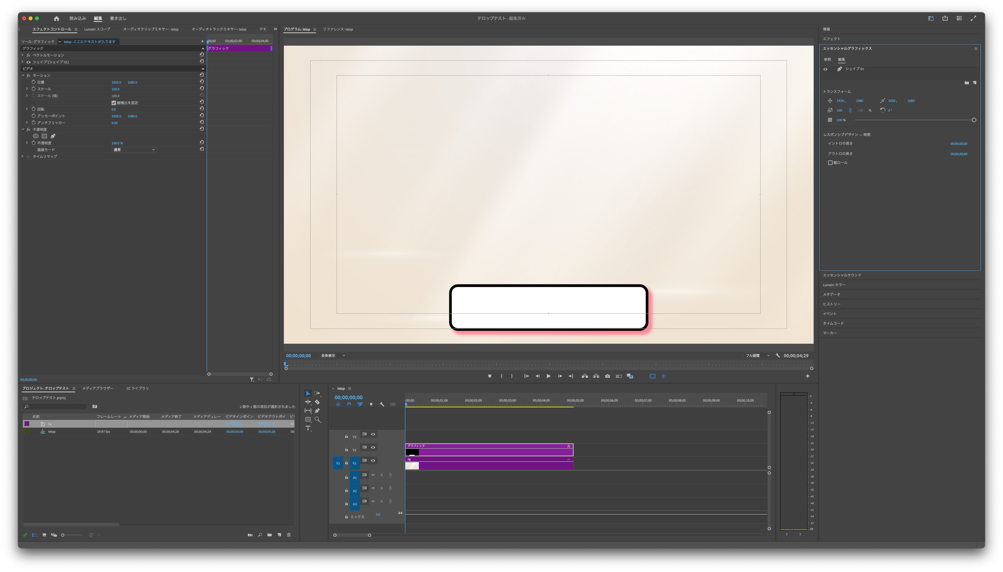Viewport: 1003px width, 572px height.
Task: Toggle the 縦ロール roll checkbox
Action: click(x=830, y=163)
